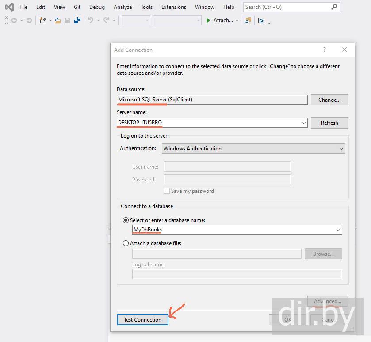Click the Data source text field

tap(212, 100)
